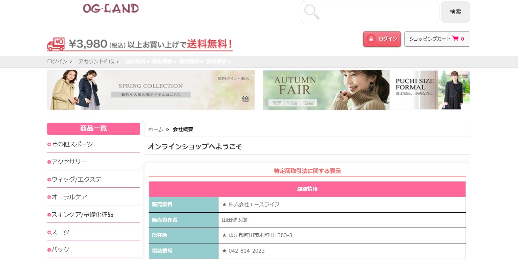Click the free shipping truck icon
The width and height of the screenshot is (518, 259).
pos(56,44)
